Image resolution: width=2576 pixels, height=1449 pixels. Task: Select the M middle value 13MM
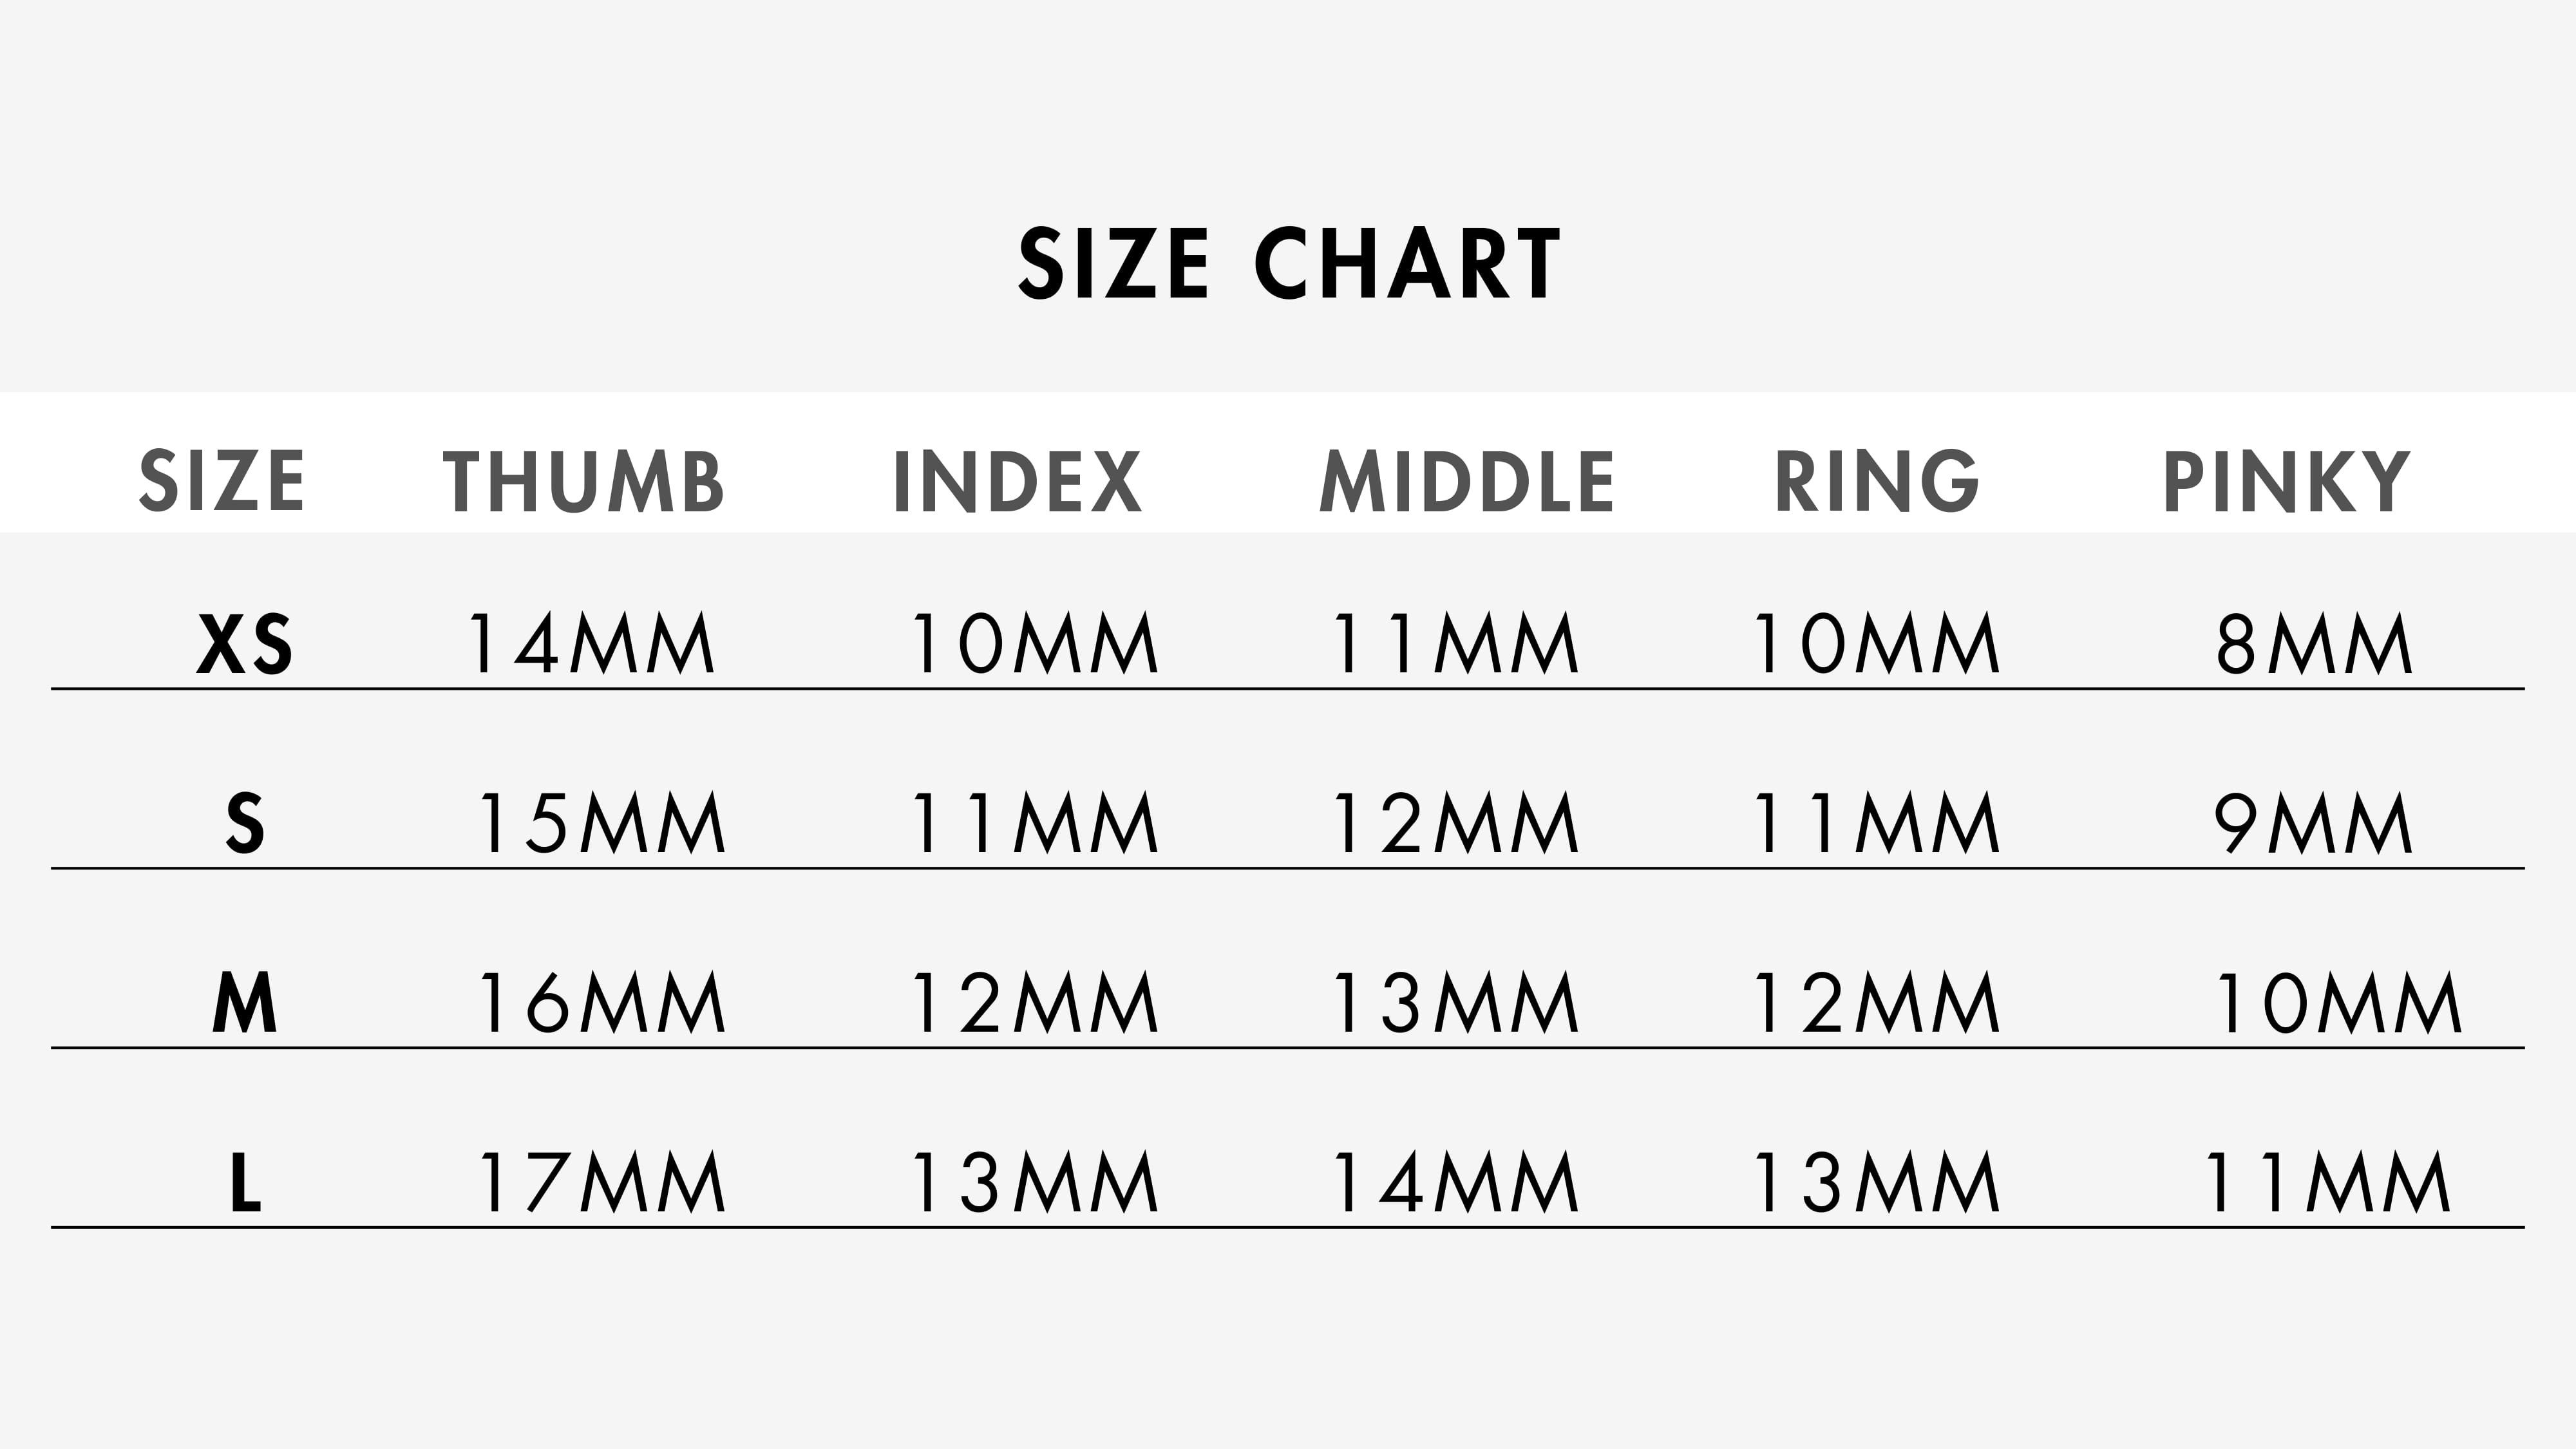[1455, 1004]
